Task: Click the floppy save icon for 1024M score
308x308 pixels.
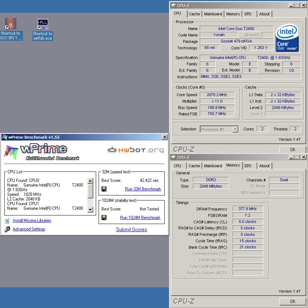Action: (104, 218)
